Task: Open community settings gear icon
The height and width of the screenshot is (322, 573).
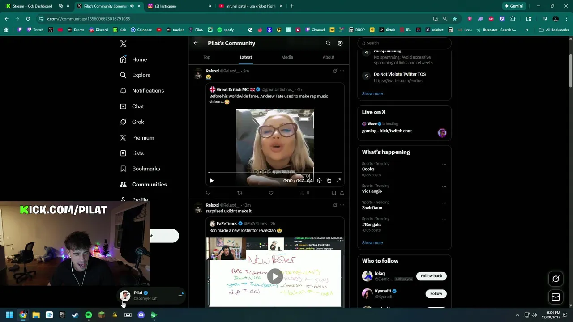Action: point(340,43)
